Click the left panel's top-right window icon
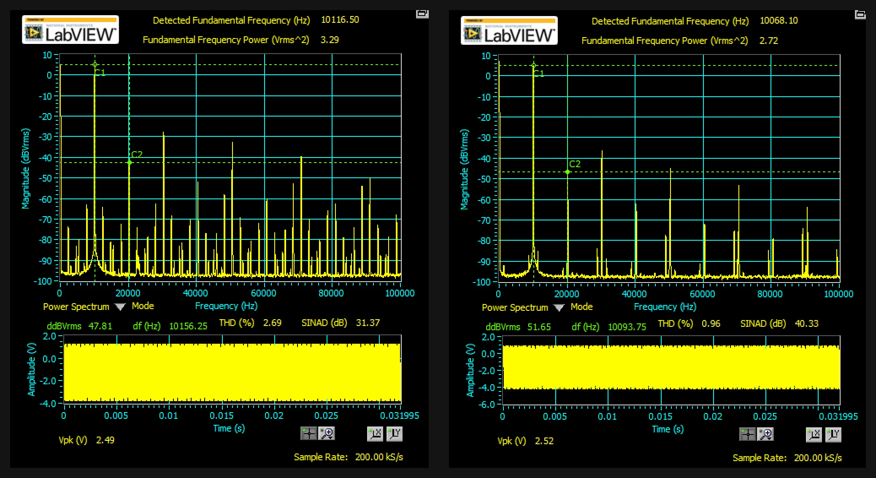Screen dimensions: 876x478 coord(422,14)
